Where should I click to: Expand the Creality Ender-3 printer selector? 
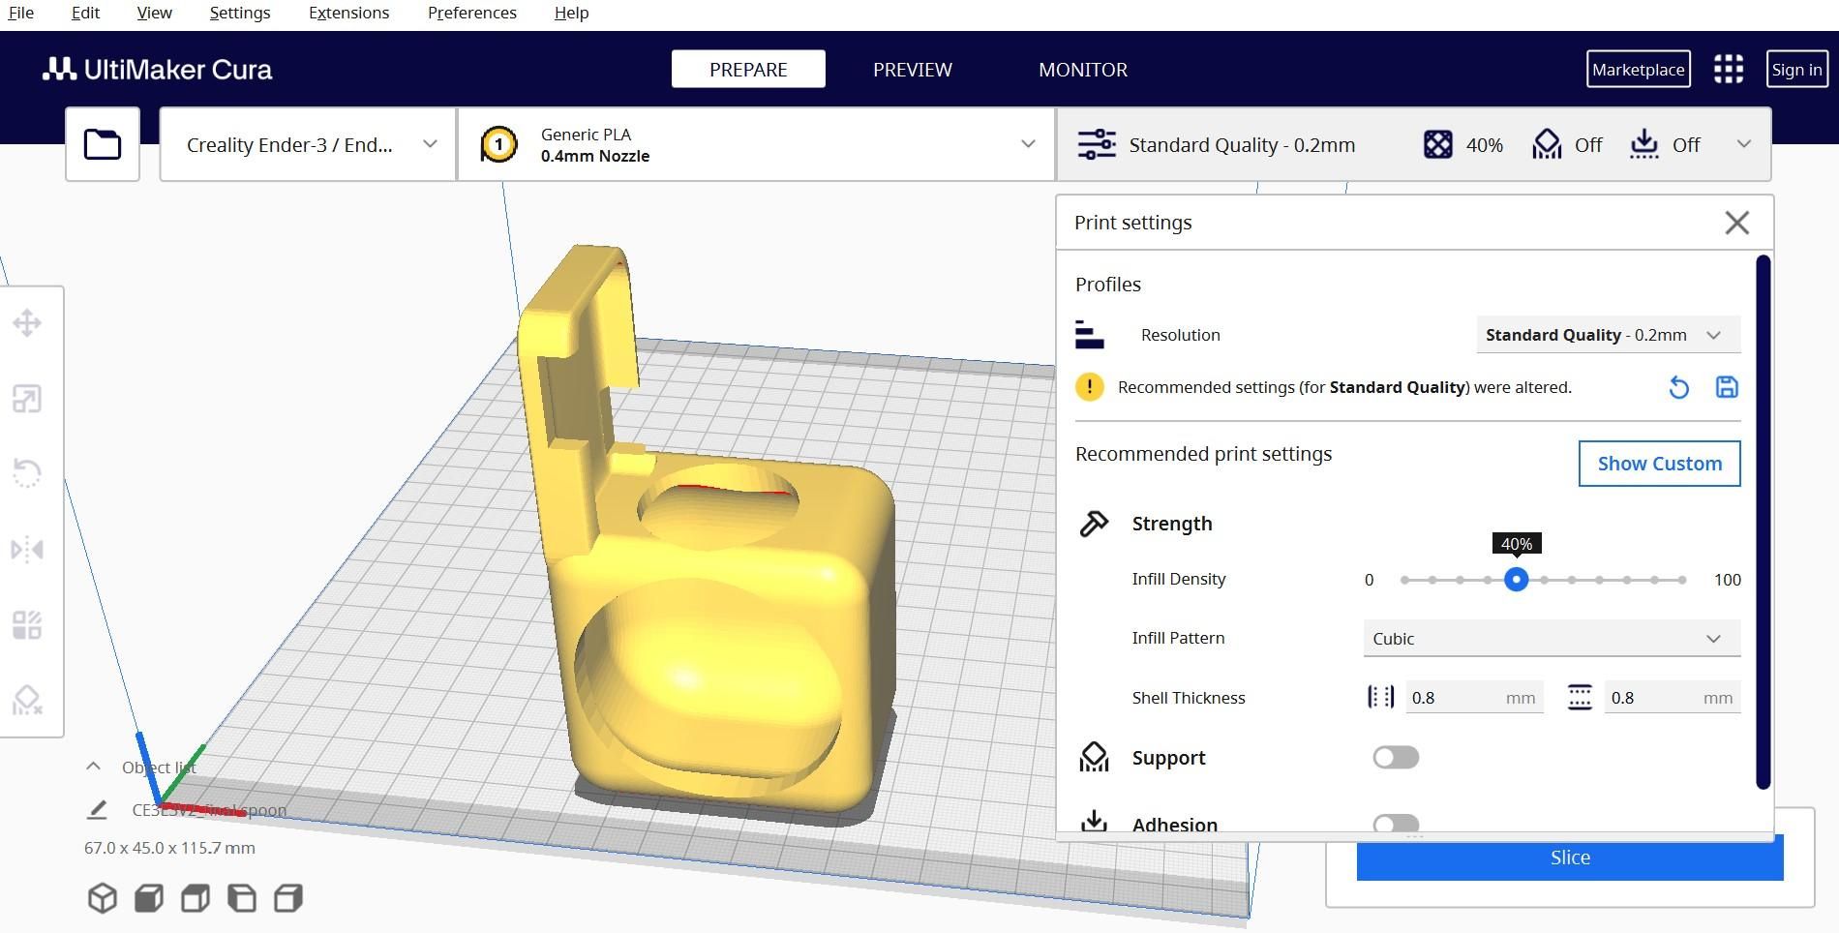coord(308,144)
